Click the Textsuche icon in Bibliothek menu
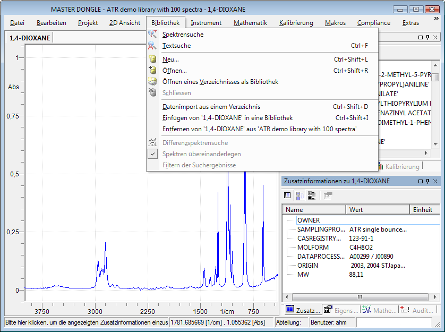The image size is (445, 332). click(x=152, y=46)
